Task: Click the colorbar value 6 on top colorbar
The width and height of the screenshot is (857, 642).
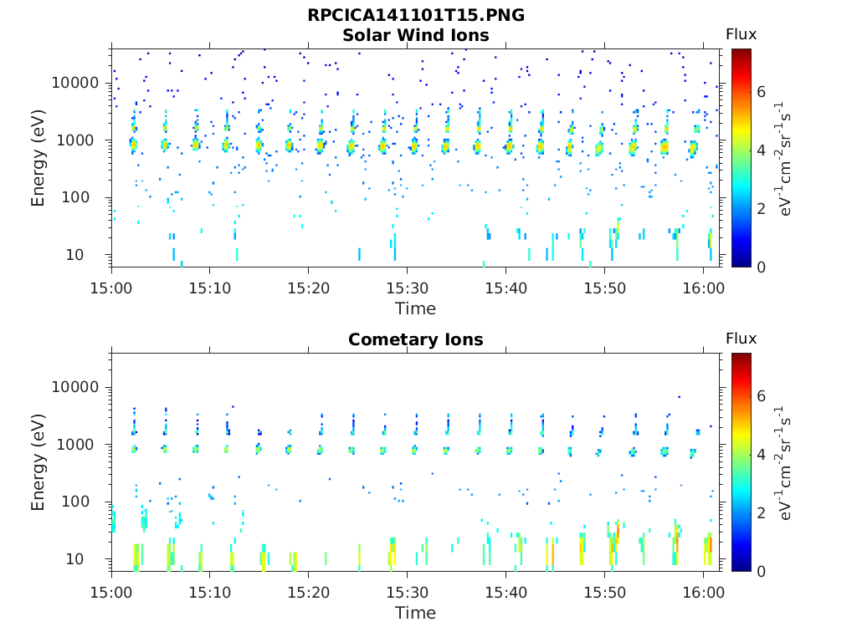Action: [x=762, y=92]
